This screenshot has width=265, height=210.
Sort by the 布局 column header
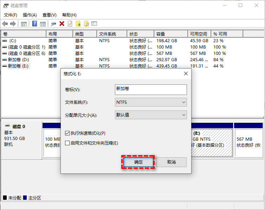coord(59,34)
